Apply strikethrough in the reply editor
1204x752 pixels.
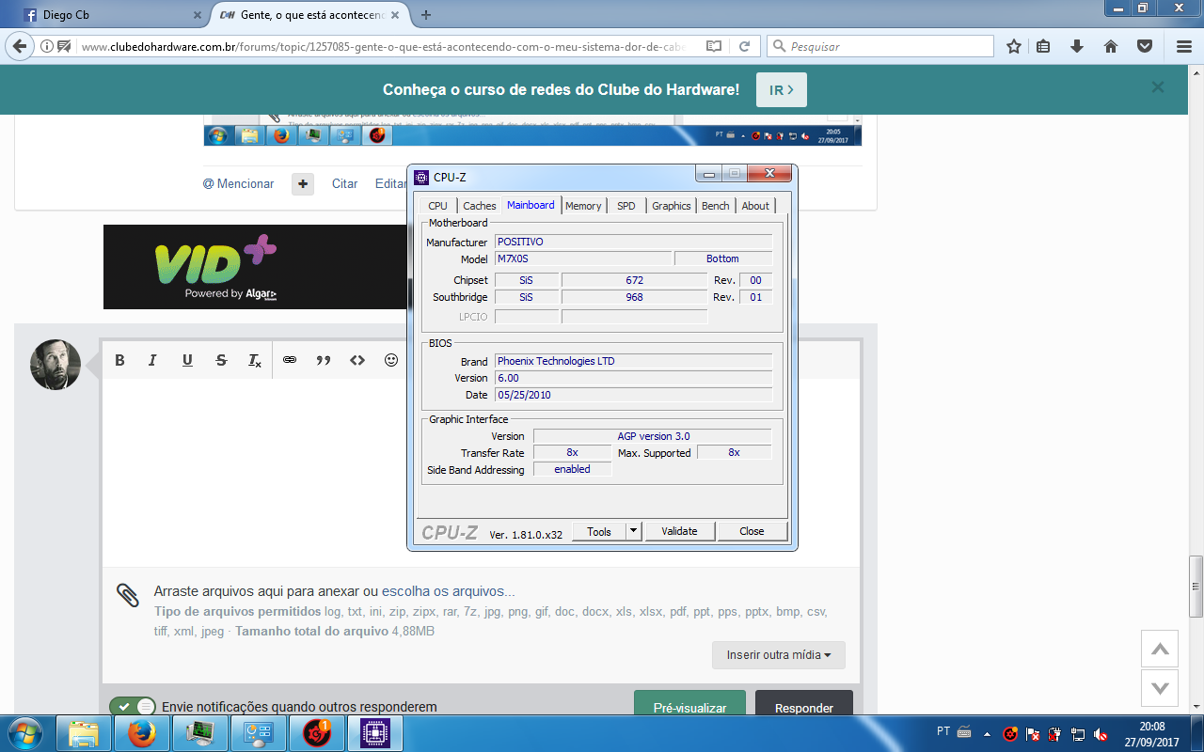(221, 360)
